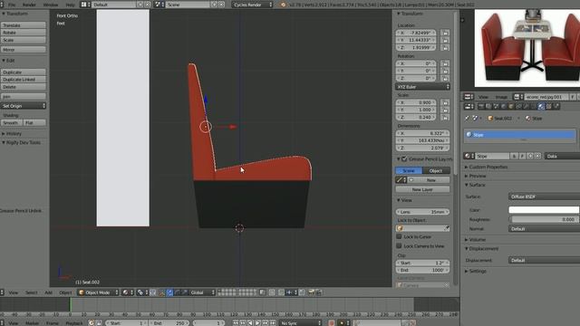The height and width of the screenshot is (326, 580).
Task: Switch Grease Pencil source to Scene
Action: click(409, 171)
